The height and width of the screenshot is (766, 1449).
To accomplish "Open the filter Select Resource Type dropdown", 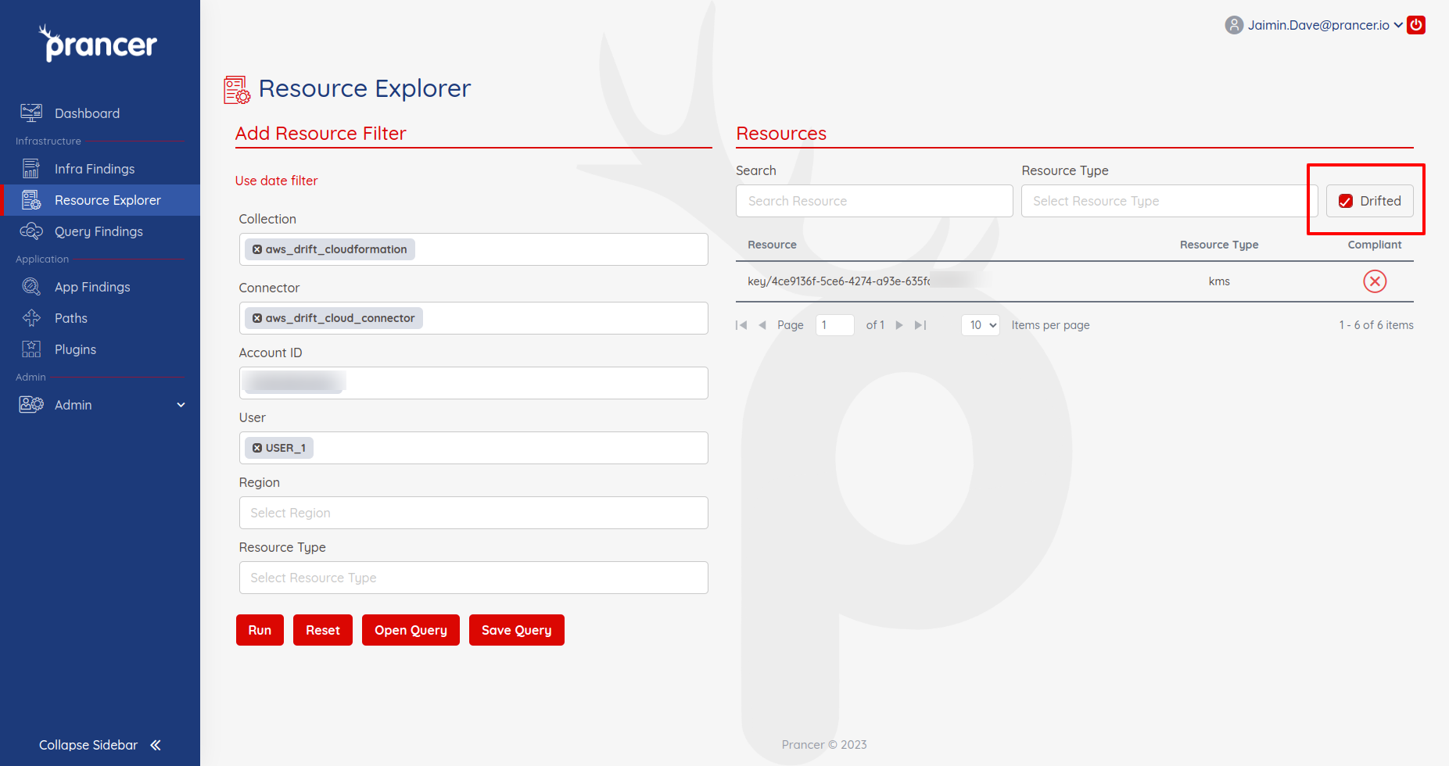I will 474,578.
